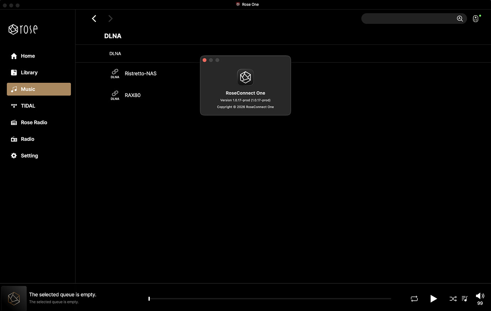
Task: Open the TIDAL streaming service
Action: [x=27, y=106]
